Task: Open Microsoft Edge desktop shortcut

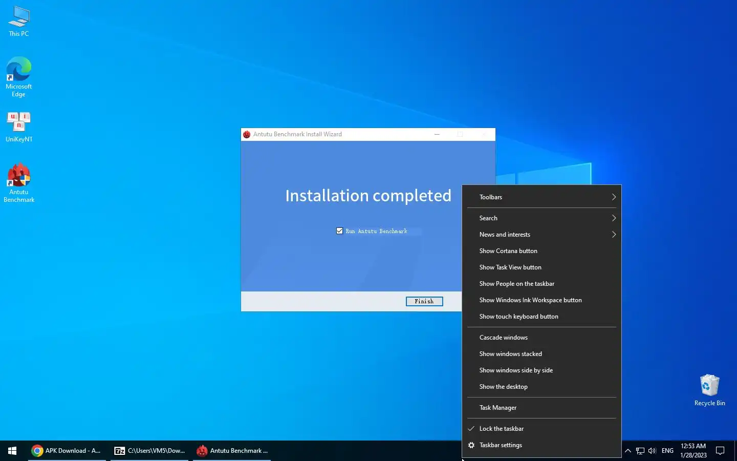Action: coord(19,77)
